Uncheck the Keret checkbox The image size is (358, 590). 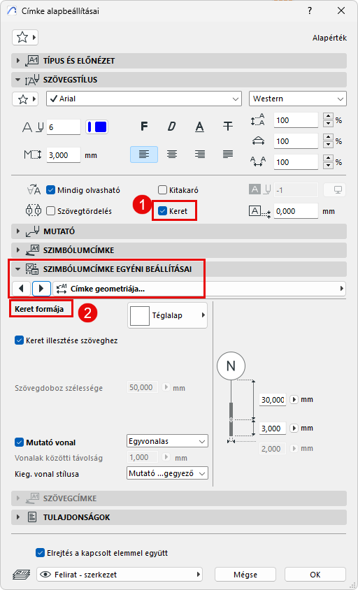click(x=162, y=211)
